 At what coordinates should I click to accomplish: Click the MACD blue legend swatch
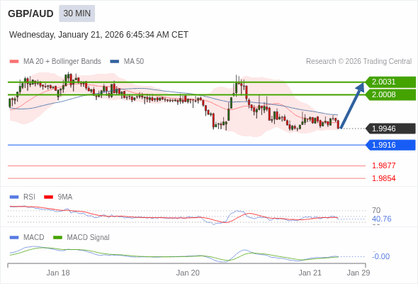coord(14,238)
